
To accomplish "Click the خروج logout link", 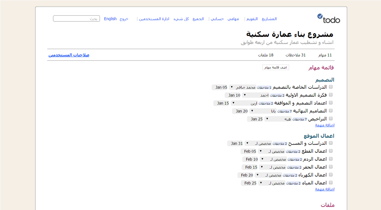I will click(x=124, y=19).
